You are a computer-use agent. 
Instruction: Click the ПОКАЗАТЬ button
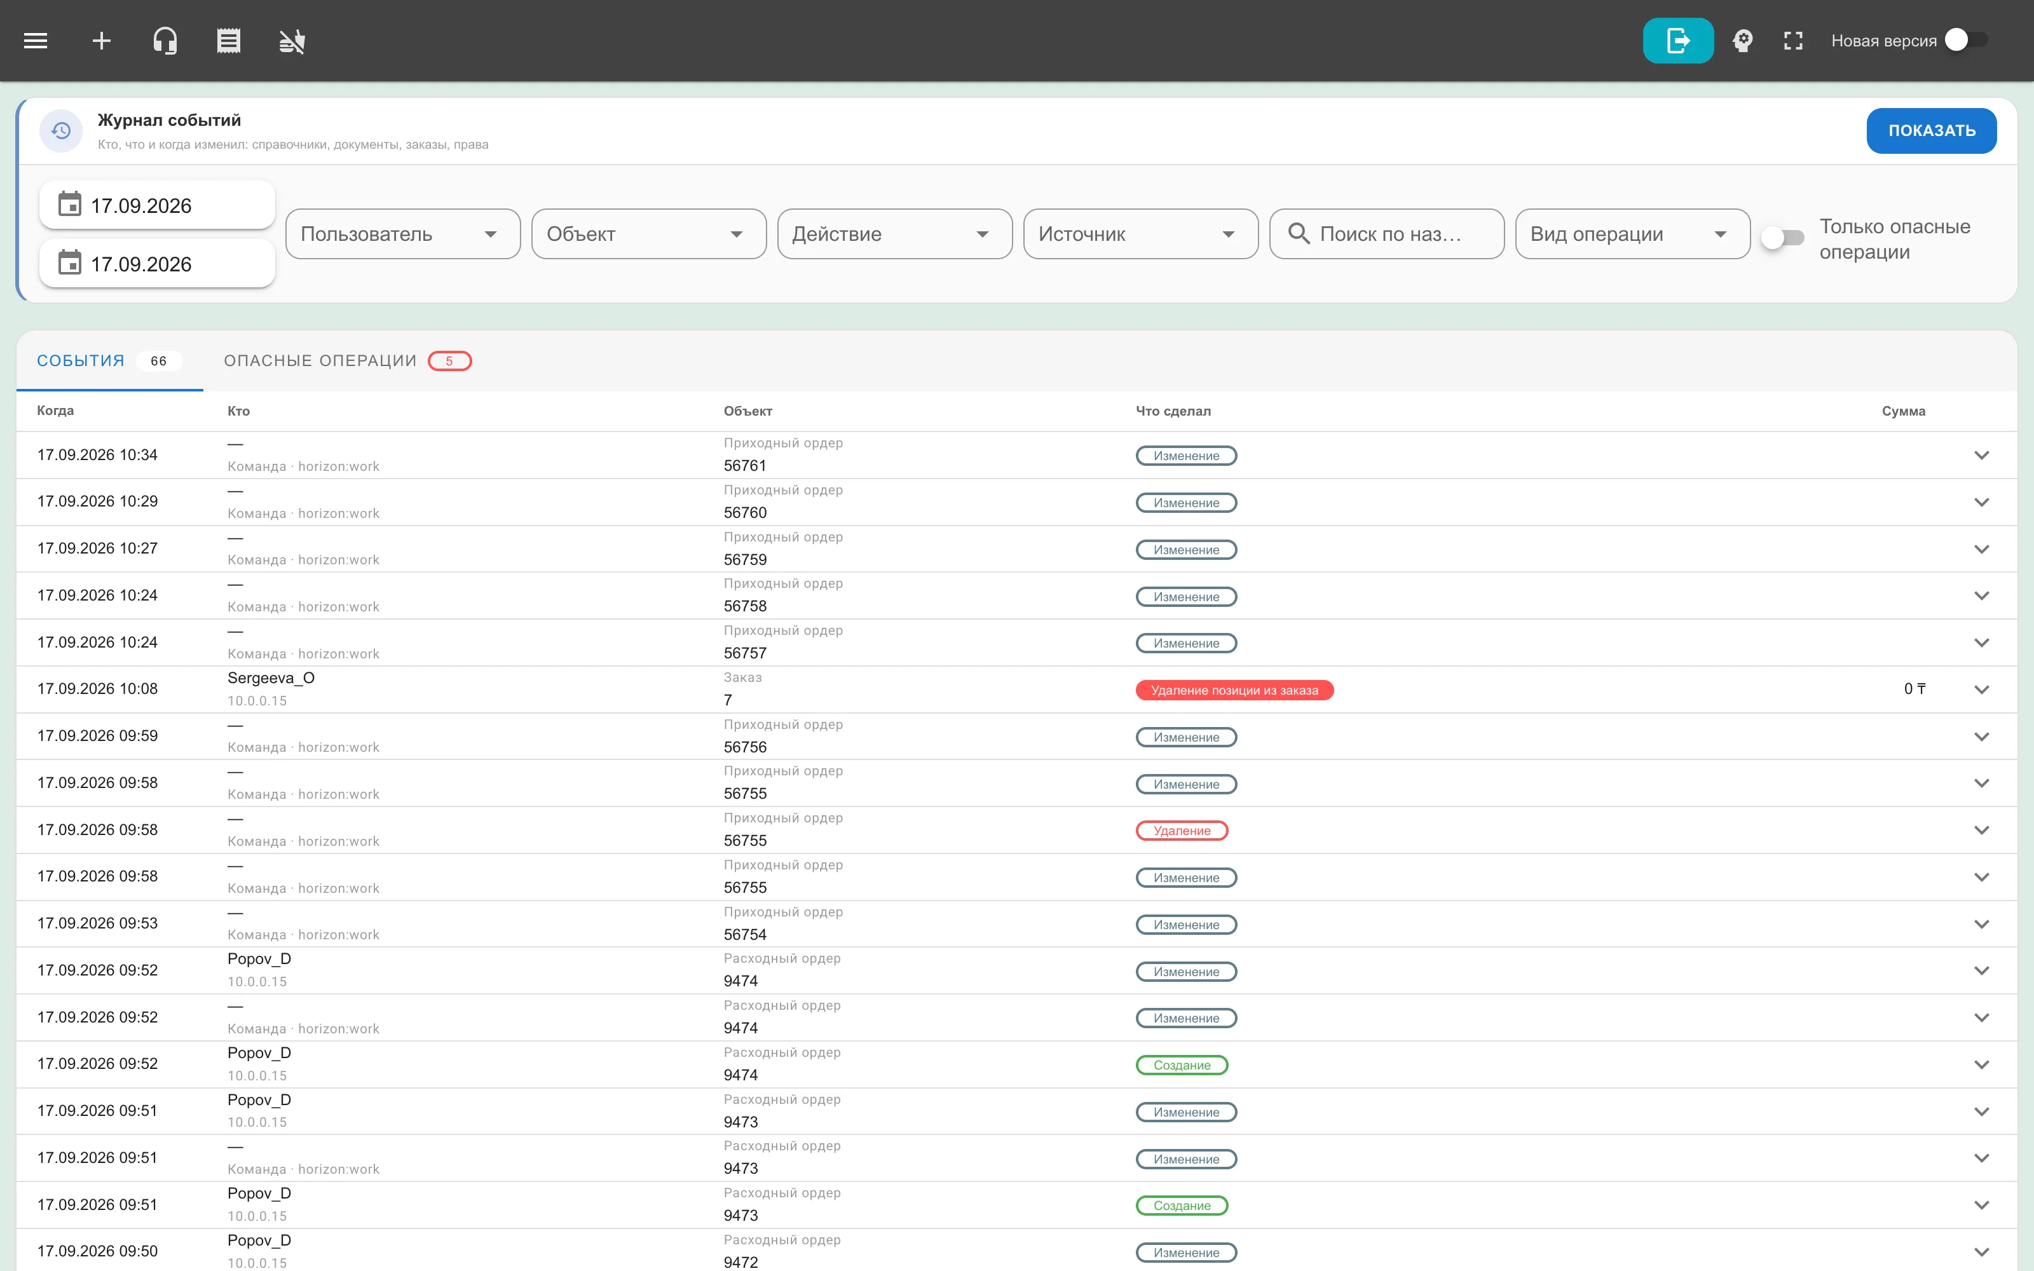[1930, 130]
